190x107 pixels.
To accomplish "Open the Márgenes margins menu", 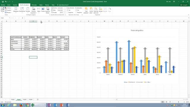I will (16, 10).
